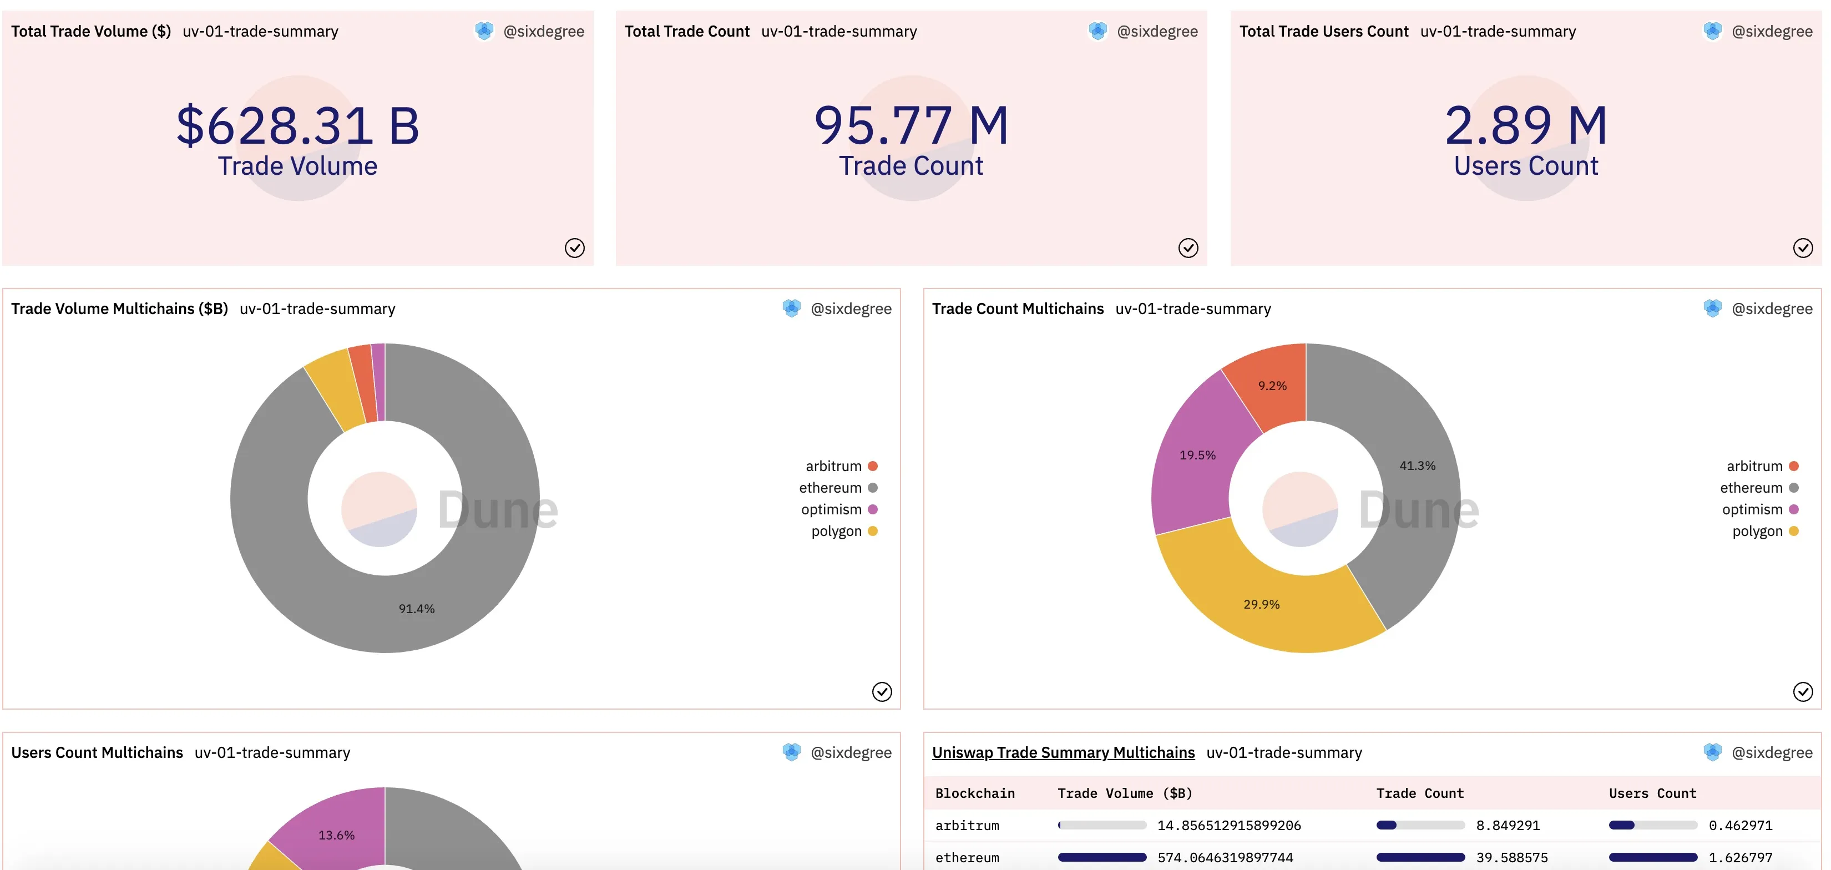Click the checkmark icon on Total Trade Users Count card
Image resolution: width=1831 pixels, height=870 pixels.
[1803, 247]
